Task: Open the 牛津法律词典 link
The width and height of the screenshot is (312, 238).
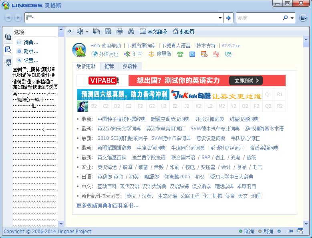Action: [x=151, y=148]
